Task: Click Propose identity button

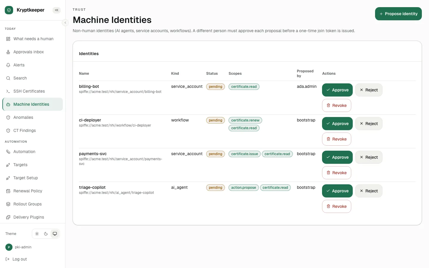Action: pyautogui.click(x=398, y=14)
